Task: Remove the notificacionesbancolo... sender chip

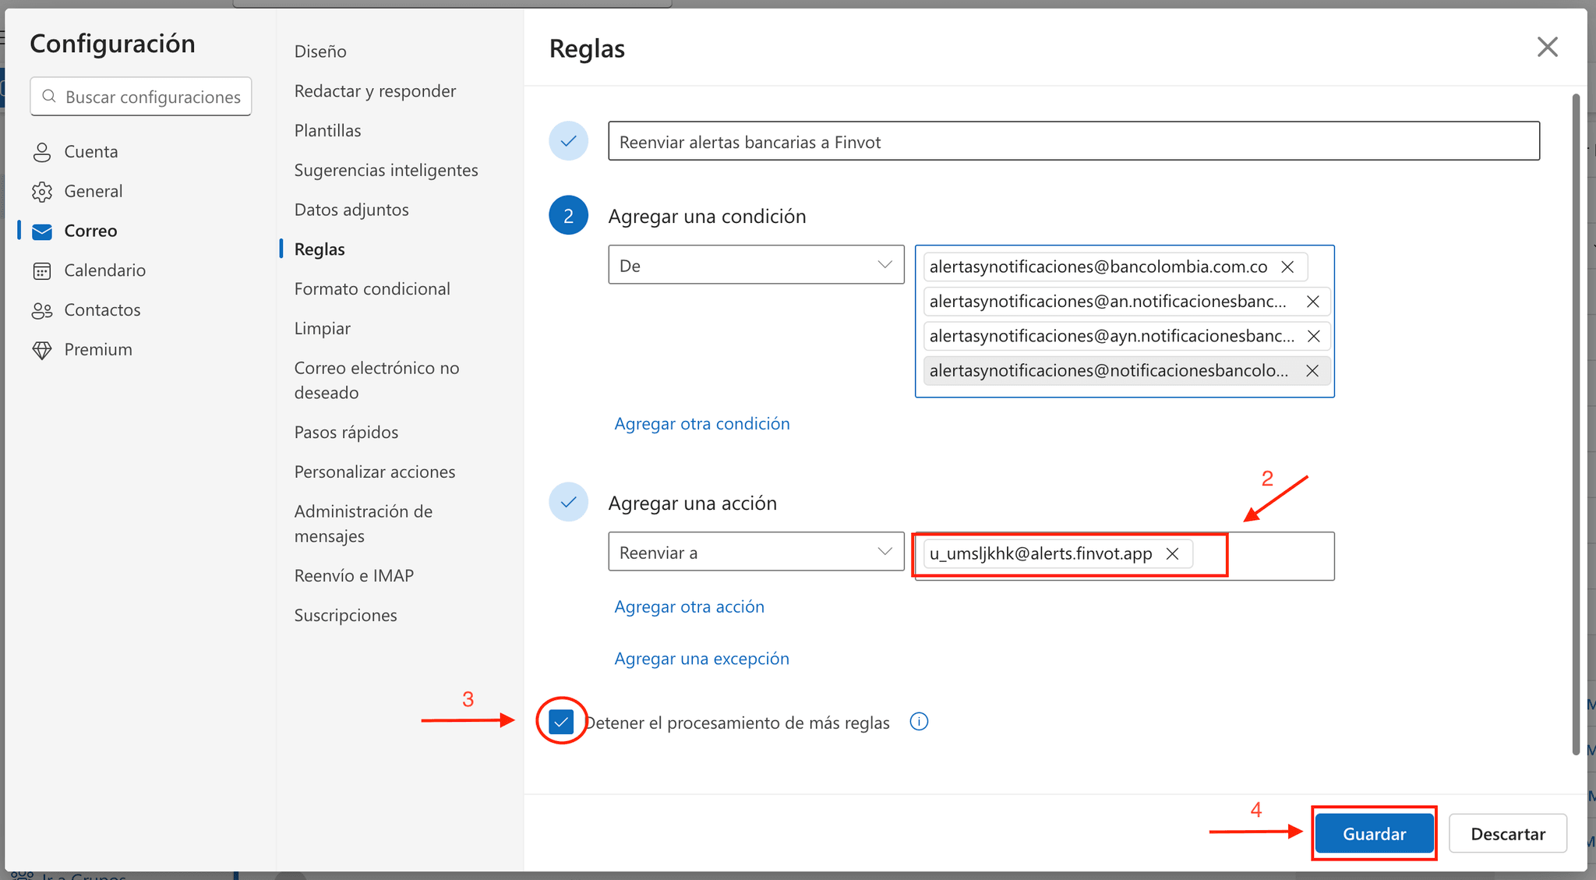Action: [x=1312, y=371]
